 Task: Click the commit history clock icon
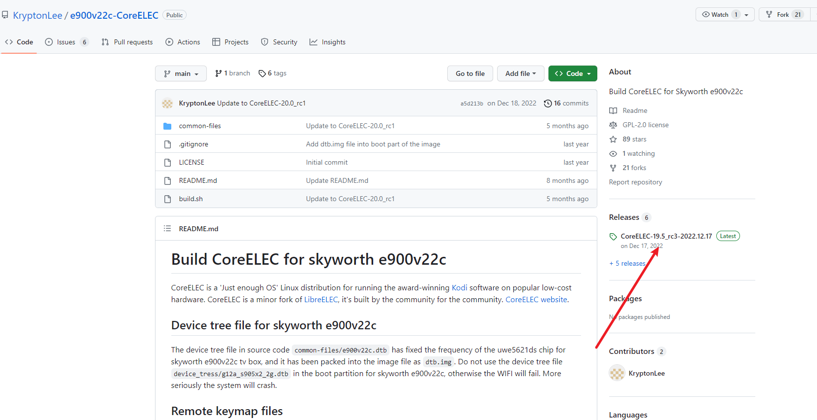pos(547,104)
